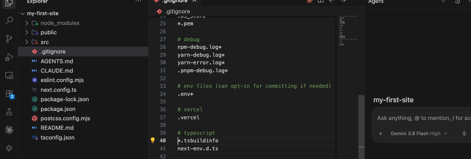Click the "yarn-debug.log*" line

click(x=201, y=55)
